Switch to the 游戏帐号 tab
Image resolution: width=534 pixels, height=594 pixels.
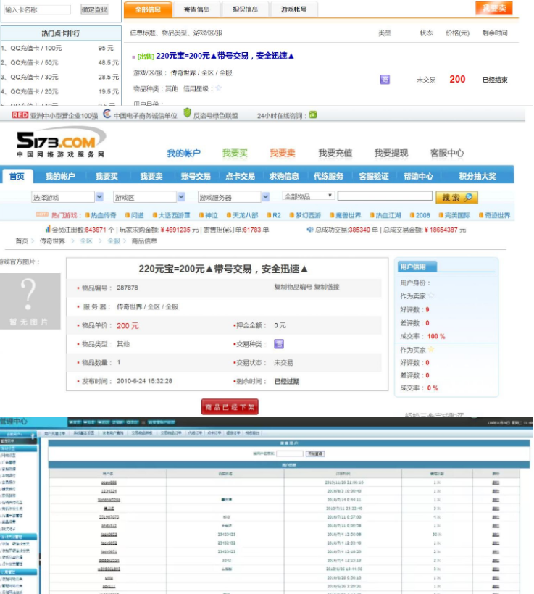(x=293, y=10)
